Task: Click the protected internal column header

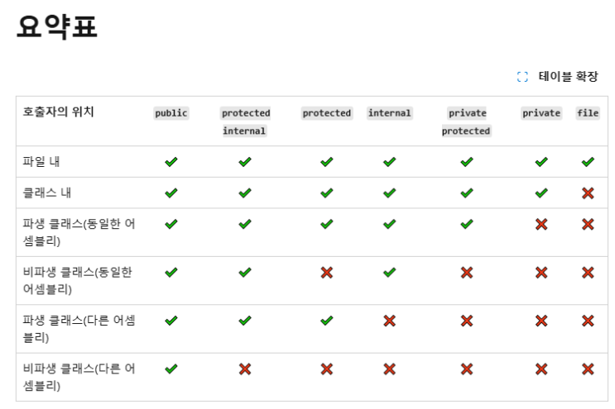Action: coord(245,121)
